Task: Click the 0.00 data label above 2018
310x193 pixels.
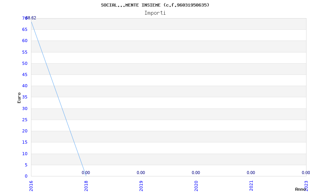Action: tap(86, 173)
